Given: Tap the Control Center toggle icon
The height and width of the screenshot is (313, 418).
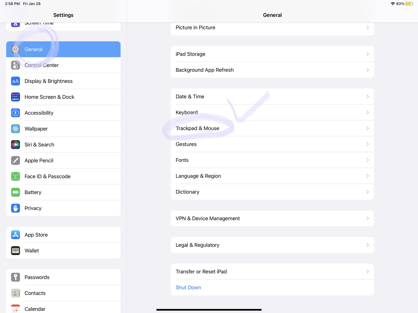Looking at the screenshot, I should (x=15, y=65).
